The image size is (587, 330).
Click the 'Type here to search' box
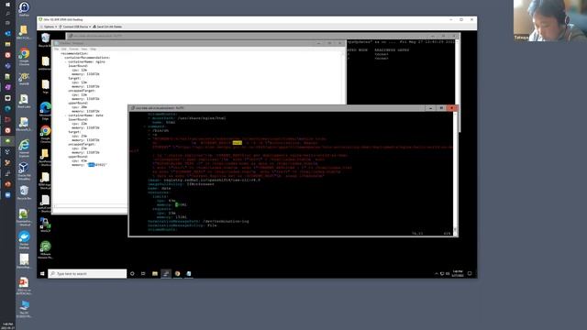(87, 274)
